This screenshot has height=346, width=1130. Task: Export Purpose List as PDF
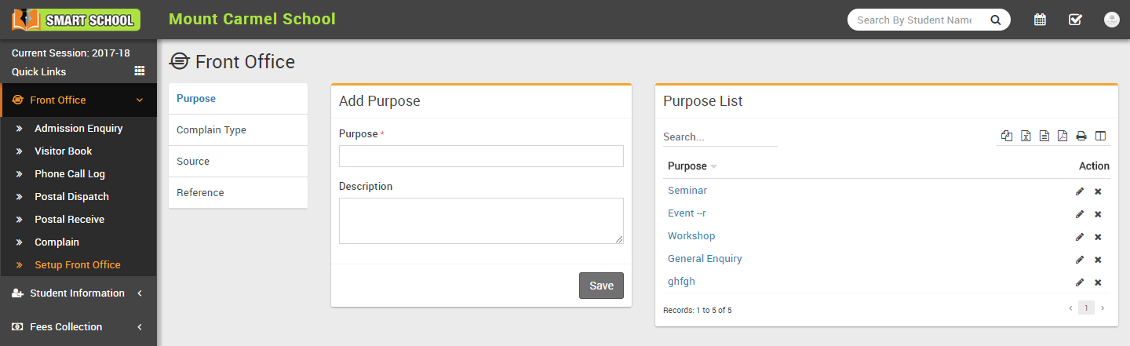1063,136
